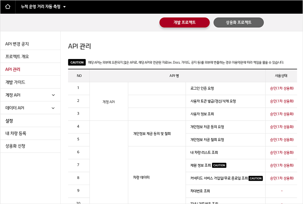Click 승인(1차 상용화) status for 사용자 정보 조회
This screenshot has height=204, width=303.
tap(282, 114)
